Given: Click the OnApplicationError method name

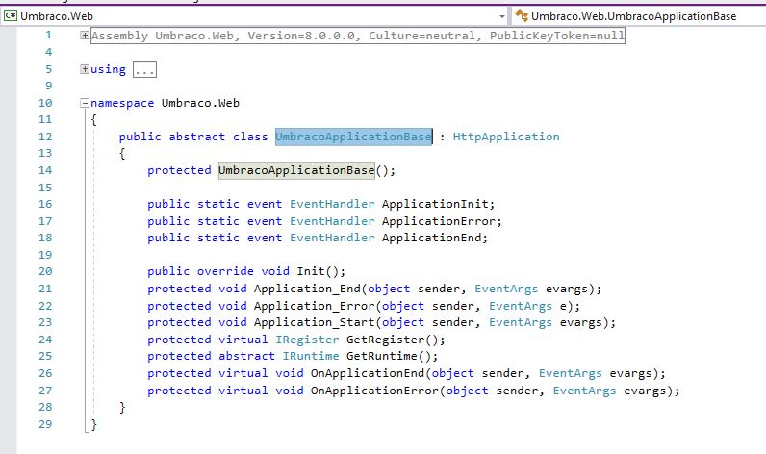Looking at the screenshot, I should coord(374,391).
